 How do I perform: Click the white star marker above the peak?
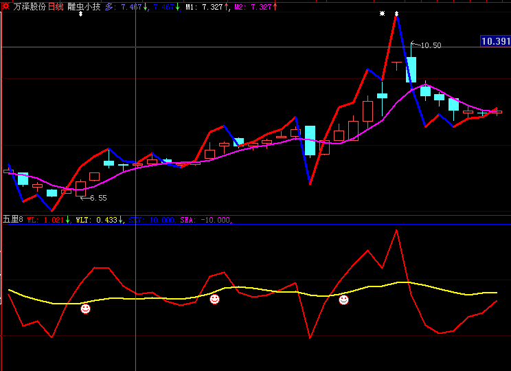382,14
